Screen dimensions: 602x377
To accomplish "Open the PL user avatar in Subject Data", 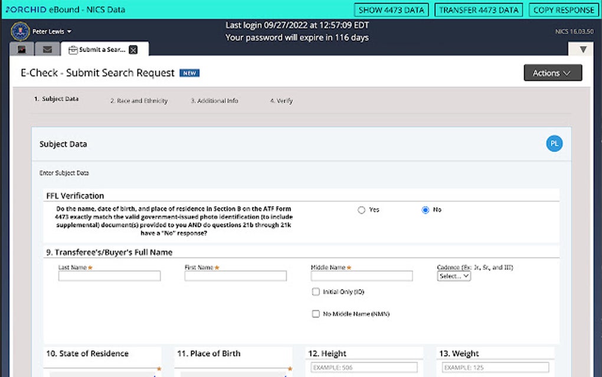I will click(x=554, y=143).
